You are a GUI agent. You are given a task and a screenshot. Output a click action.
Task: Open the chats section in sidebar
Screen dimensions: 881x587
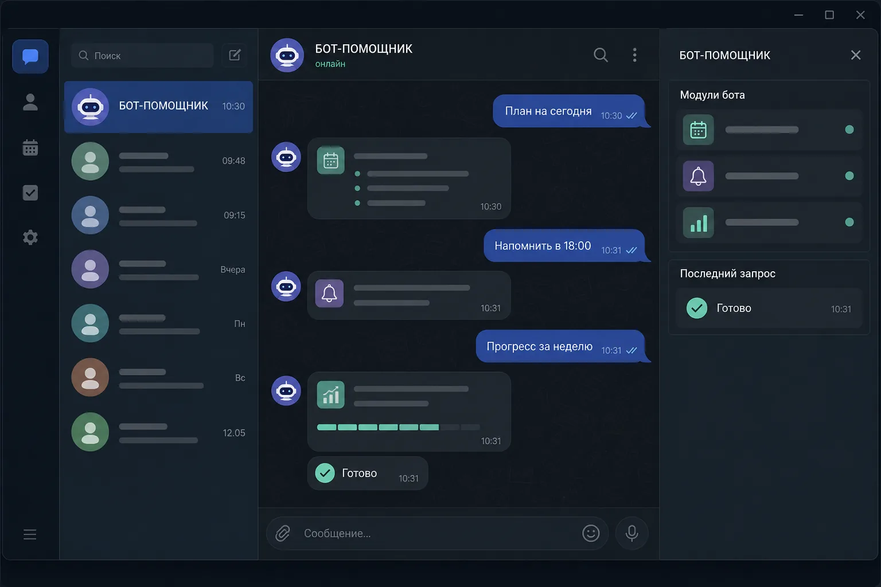pyautogui.click(x=30, y=56)
